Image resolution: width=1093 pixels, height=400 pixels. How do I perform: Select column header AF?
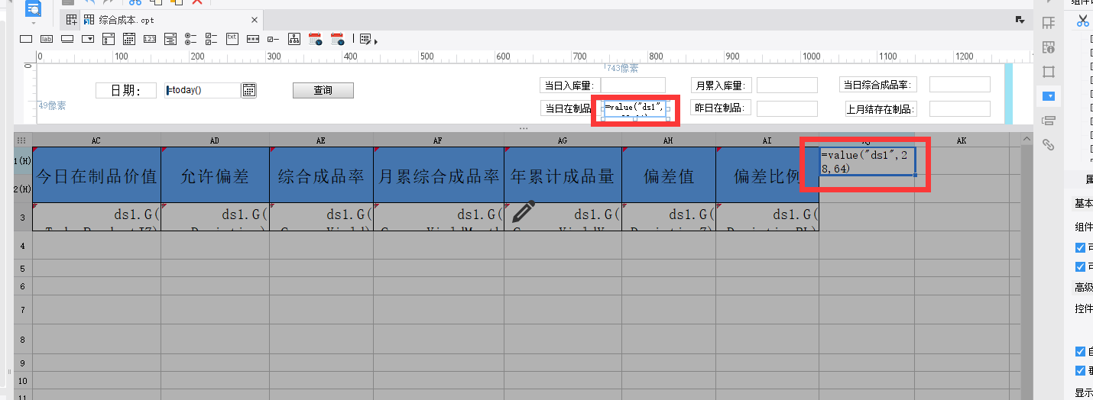[438, 140]
